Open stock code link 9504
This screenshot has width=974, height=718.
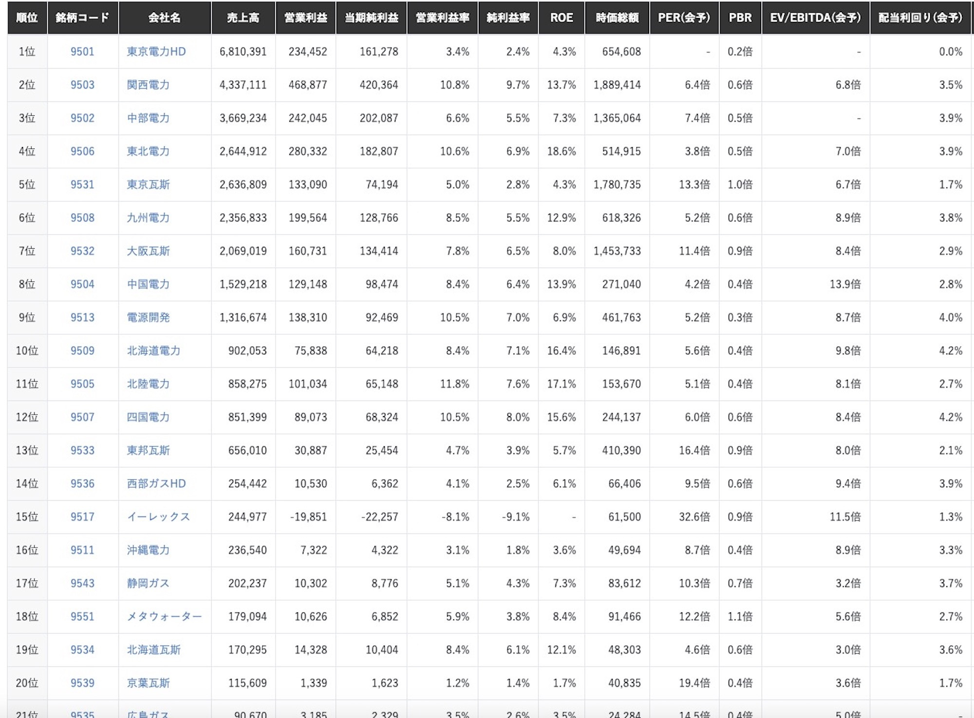[82, 284]
